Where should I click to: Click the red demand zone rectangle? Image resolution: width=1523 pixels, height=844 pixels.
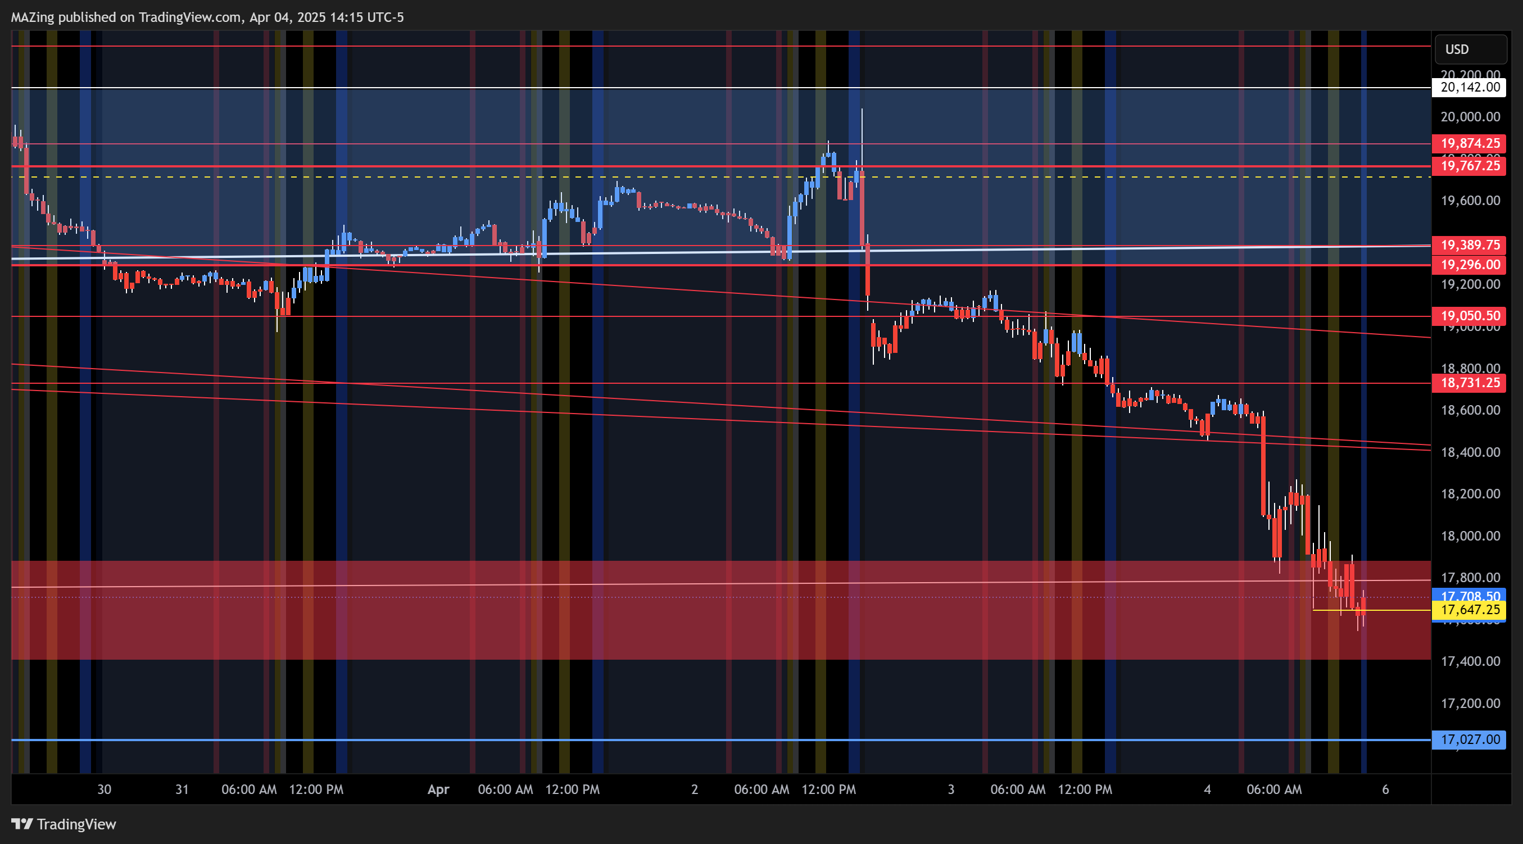[720, 610]
